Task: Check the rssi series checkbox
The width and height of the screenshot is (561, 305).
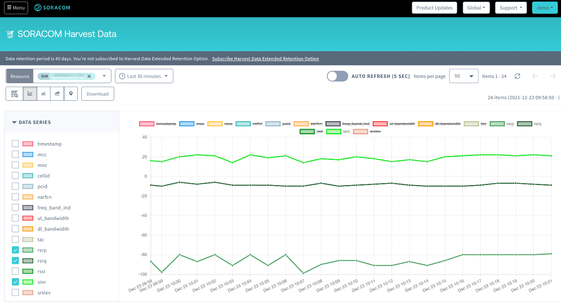Action: (15, 271)
